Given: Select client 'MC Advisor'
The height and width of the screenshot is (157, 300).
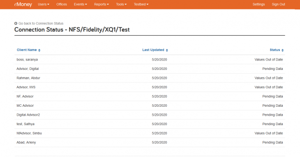Looking at the screenshot, I should 25,105.
